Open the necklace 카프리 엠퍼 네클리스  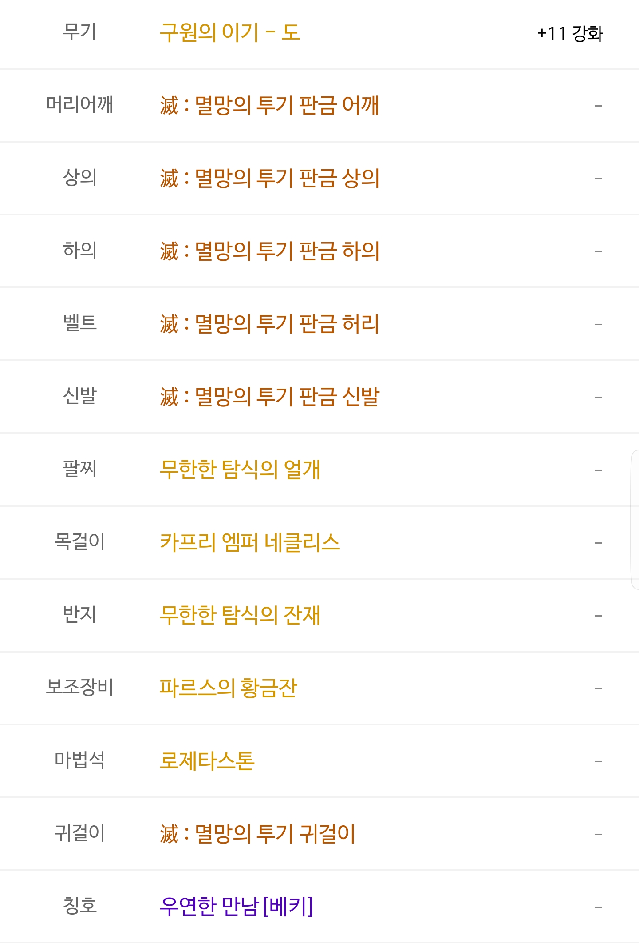pos(250,542)
